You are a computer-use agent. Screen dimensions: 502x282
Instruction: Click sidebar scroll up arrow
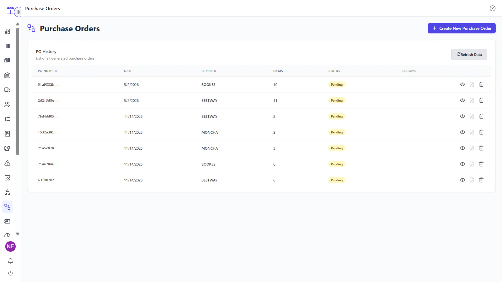(x=18, y=24)
